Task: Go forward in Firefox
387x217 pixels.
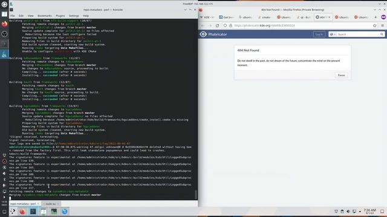Action: (210, 25)
